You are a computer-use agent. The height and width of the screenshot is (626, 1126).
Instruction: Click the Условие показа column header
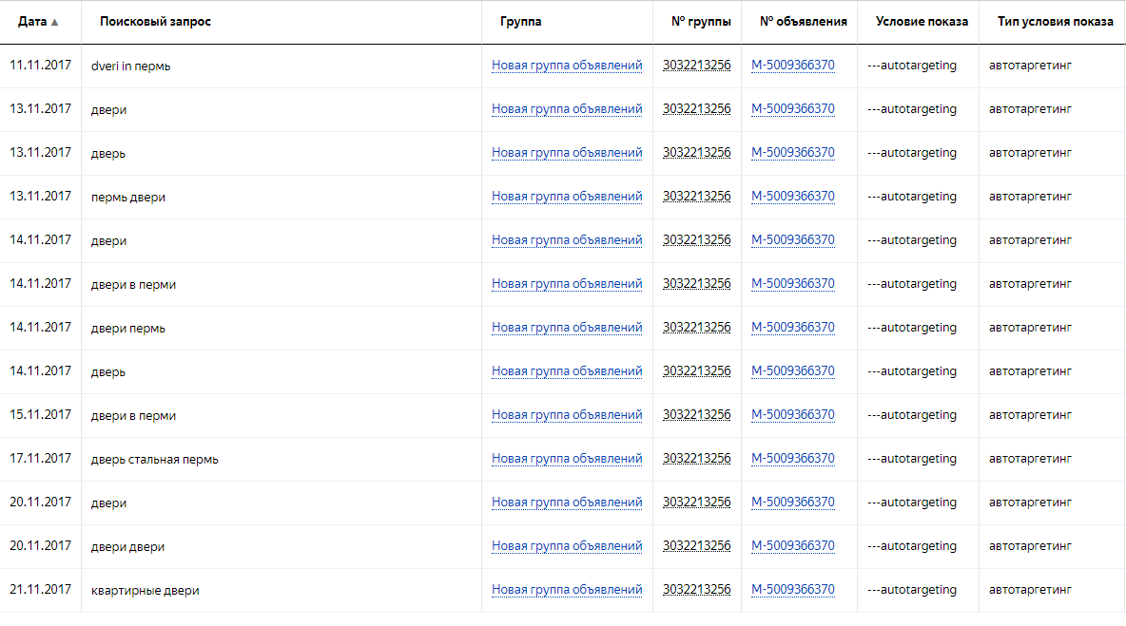pos(922,22)
